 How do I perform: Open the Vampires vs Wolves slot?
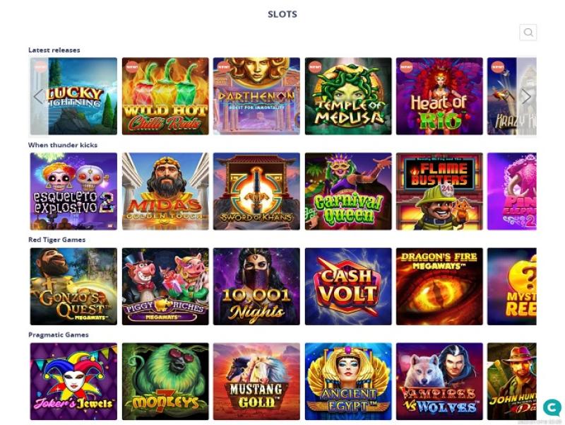tap(439, 381)
